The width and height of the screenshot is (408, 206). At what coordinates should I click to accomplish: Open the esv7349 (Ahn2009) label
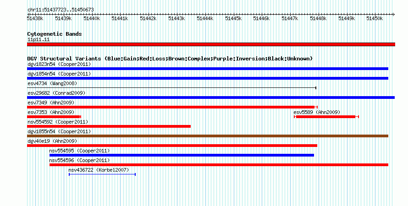tap(51, 103)
